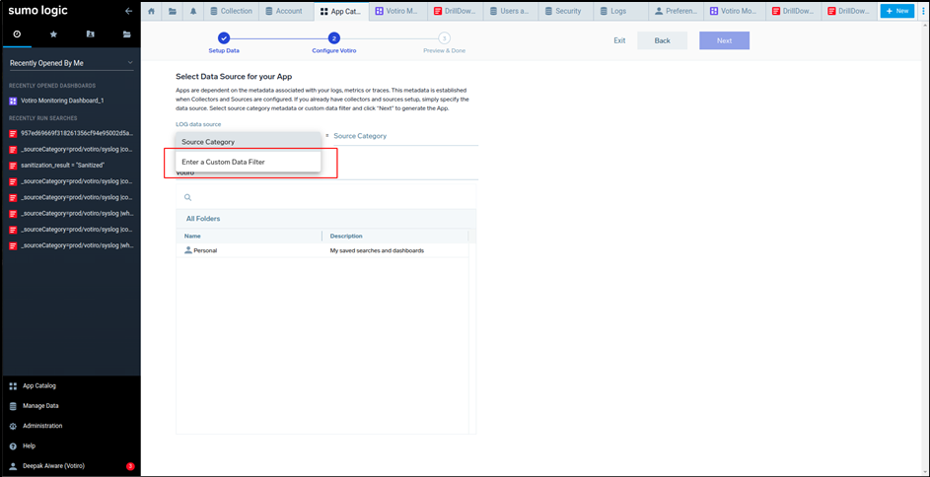Expand the Recently Opened By Me dropdown
Viewport: 930px width, 477px height.
71,63
